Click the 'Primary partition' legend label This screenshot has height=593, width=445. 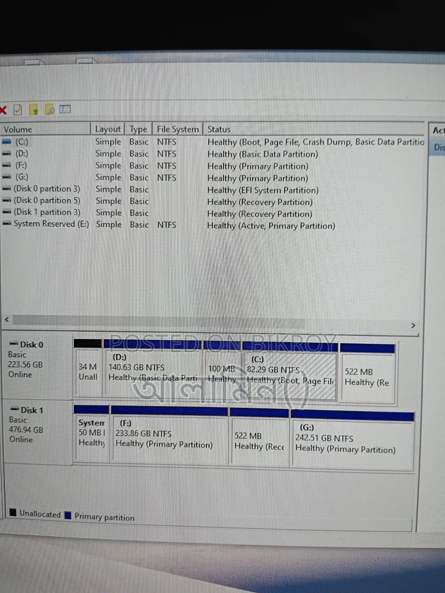pyautogui.click(x=105, y=517)
